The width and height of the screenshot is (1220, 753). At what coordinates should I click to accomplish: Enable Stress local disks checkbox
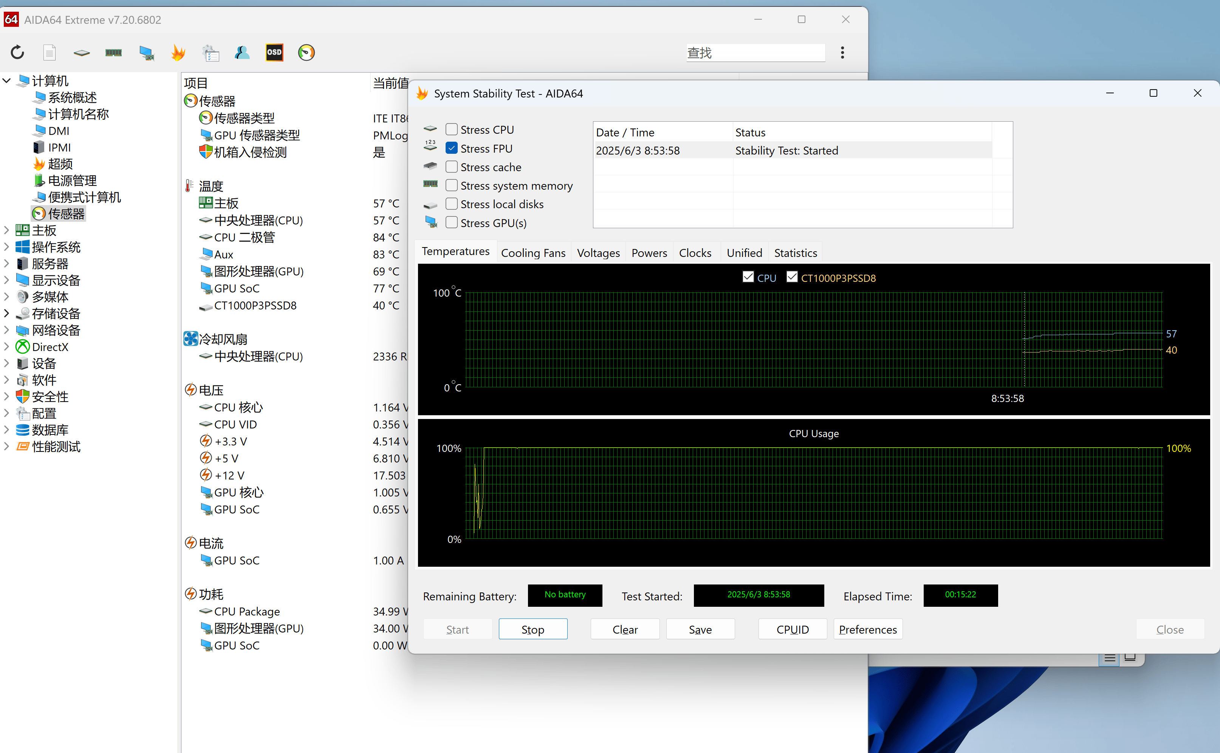pyautogui.click(x=451, y=204)
